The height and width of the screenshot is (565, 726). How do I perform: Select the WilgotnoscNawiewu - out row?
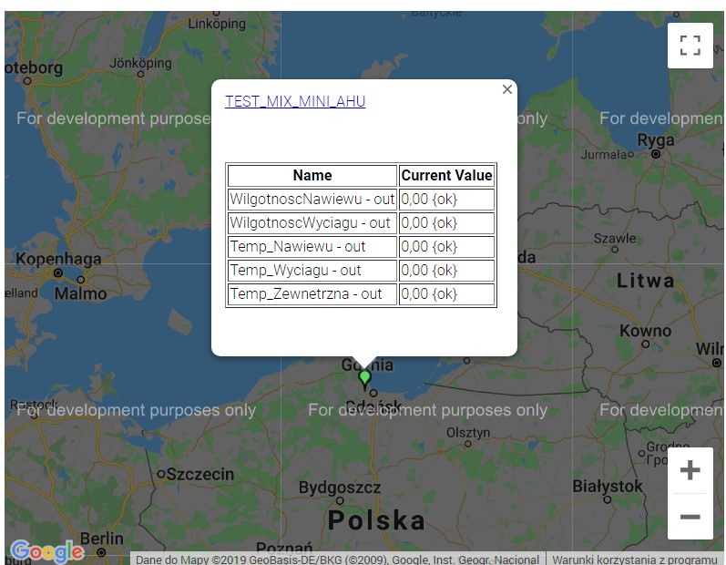312,200
